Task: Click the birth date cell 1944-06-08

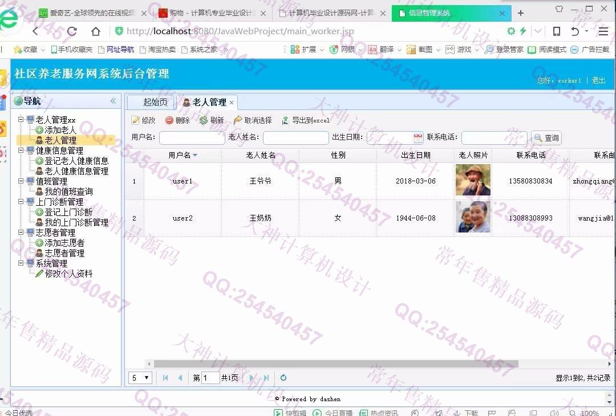Action: click(x=416, y=218)
